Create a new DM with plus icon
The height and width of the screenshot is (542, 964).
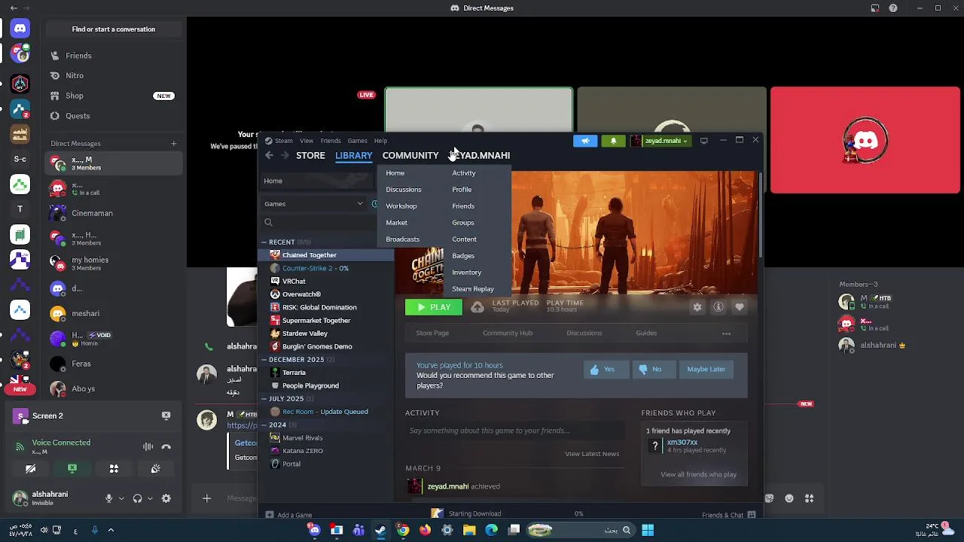click(x=173, y=144)
